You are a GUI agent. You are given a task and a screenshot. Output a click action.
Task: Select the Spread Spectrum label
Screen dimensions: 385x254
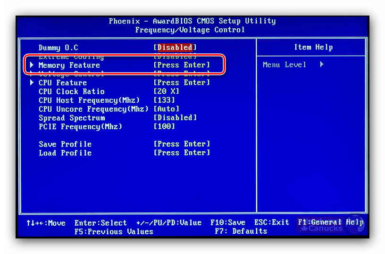click(72, 118)
